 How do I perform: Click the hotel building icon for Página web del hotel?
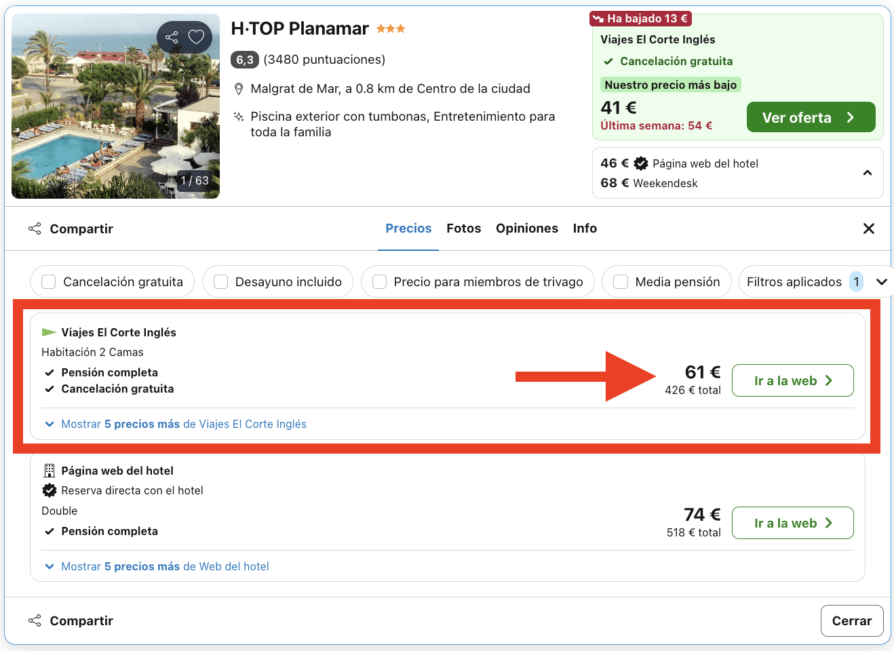click(49, 470)
